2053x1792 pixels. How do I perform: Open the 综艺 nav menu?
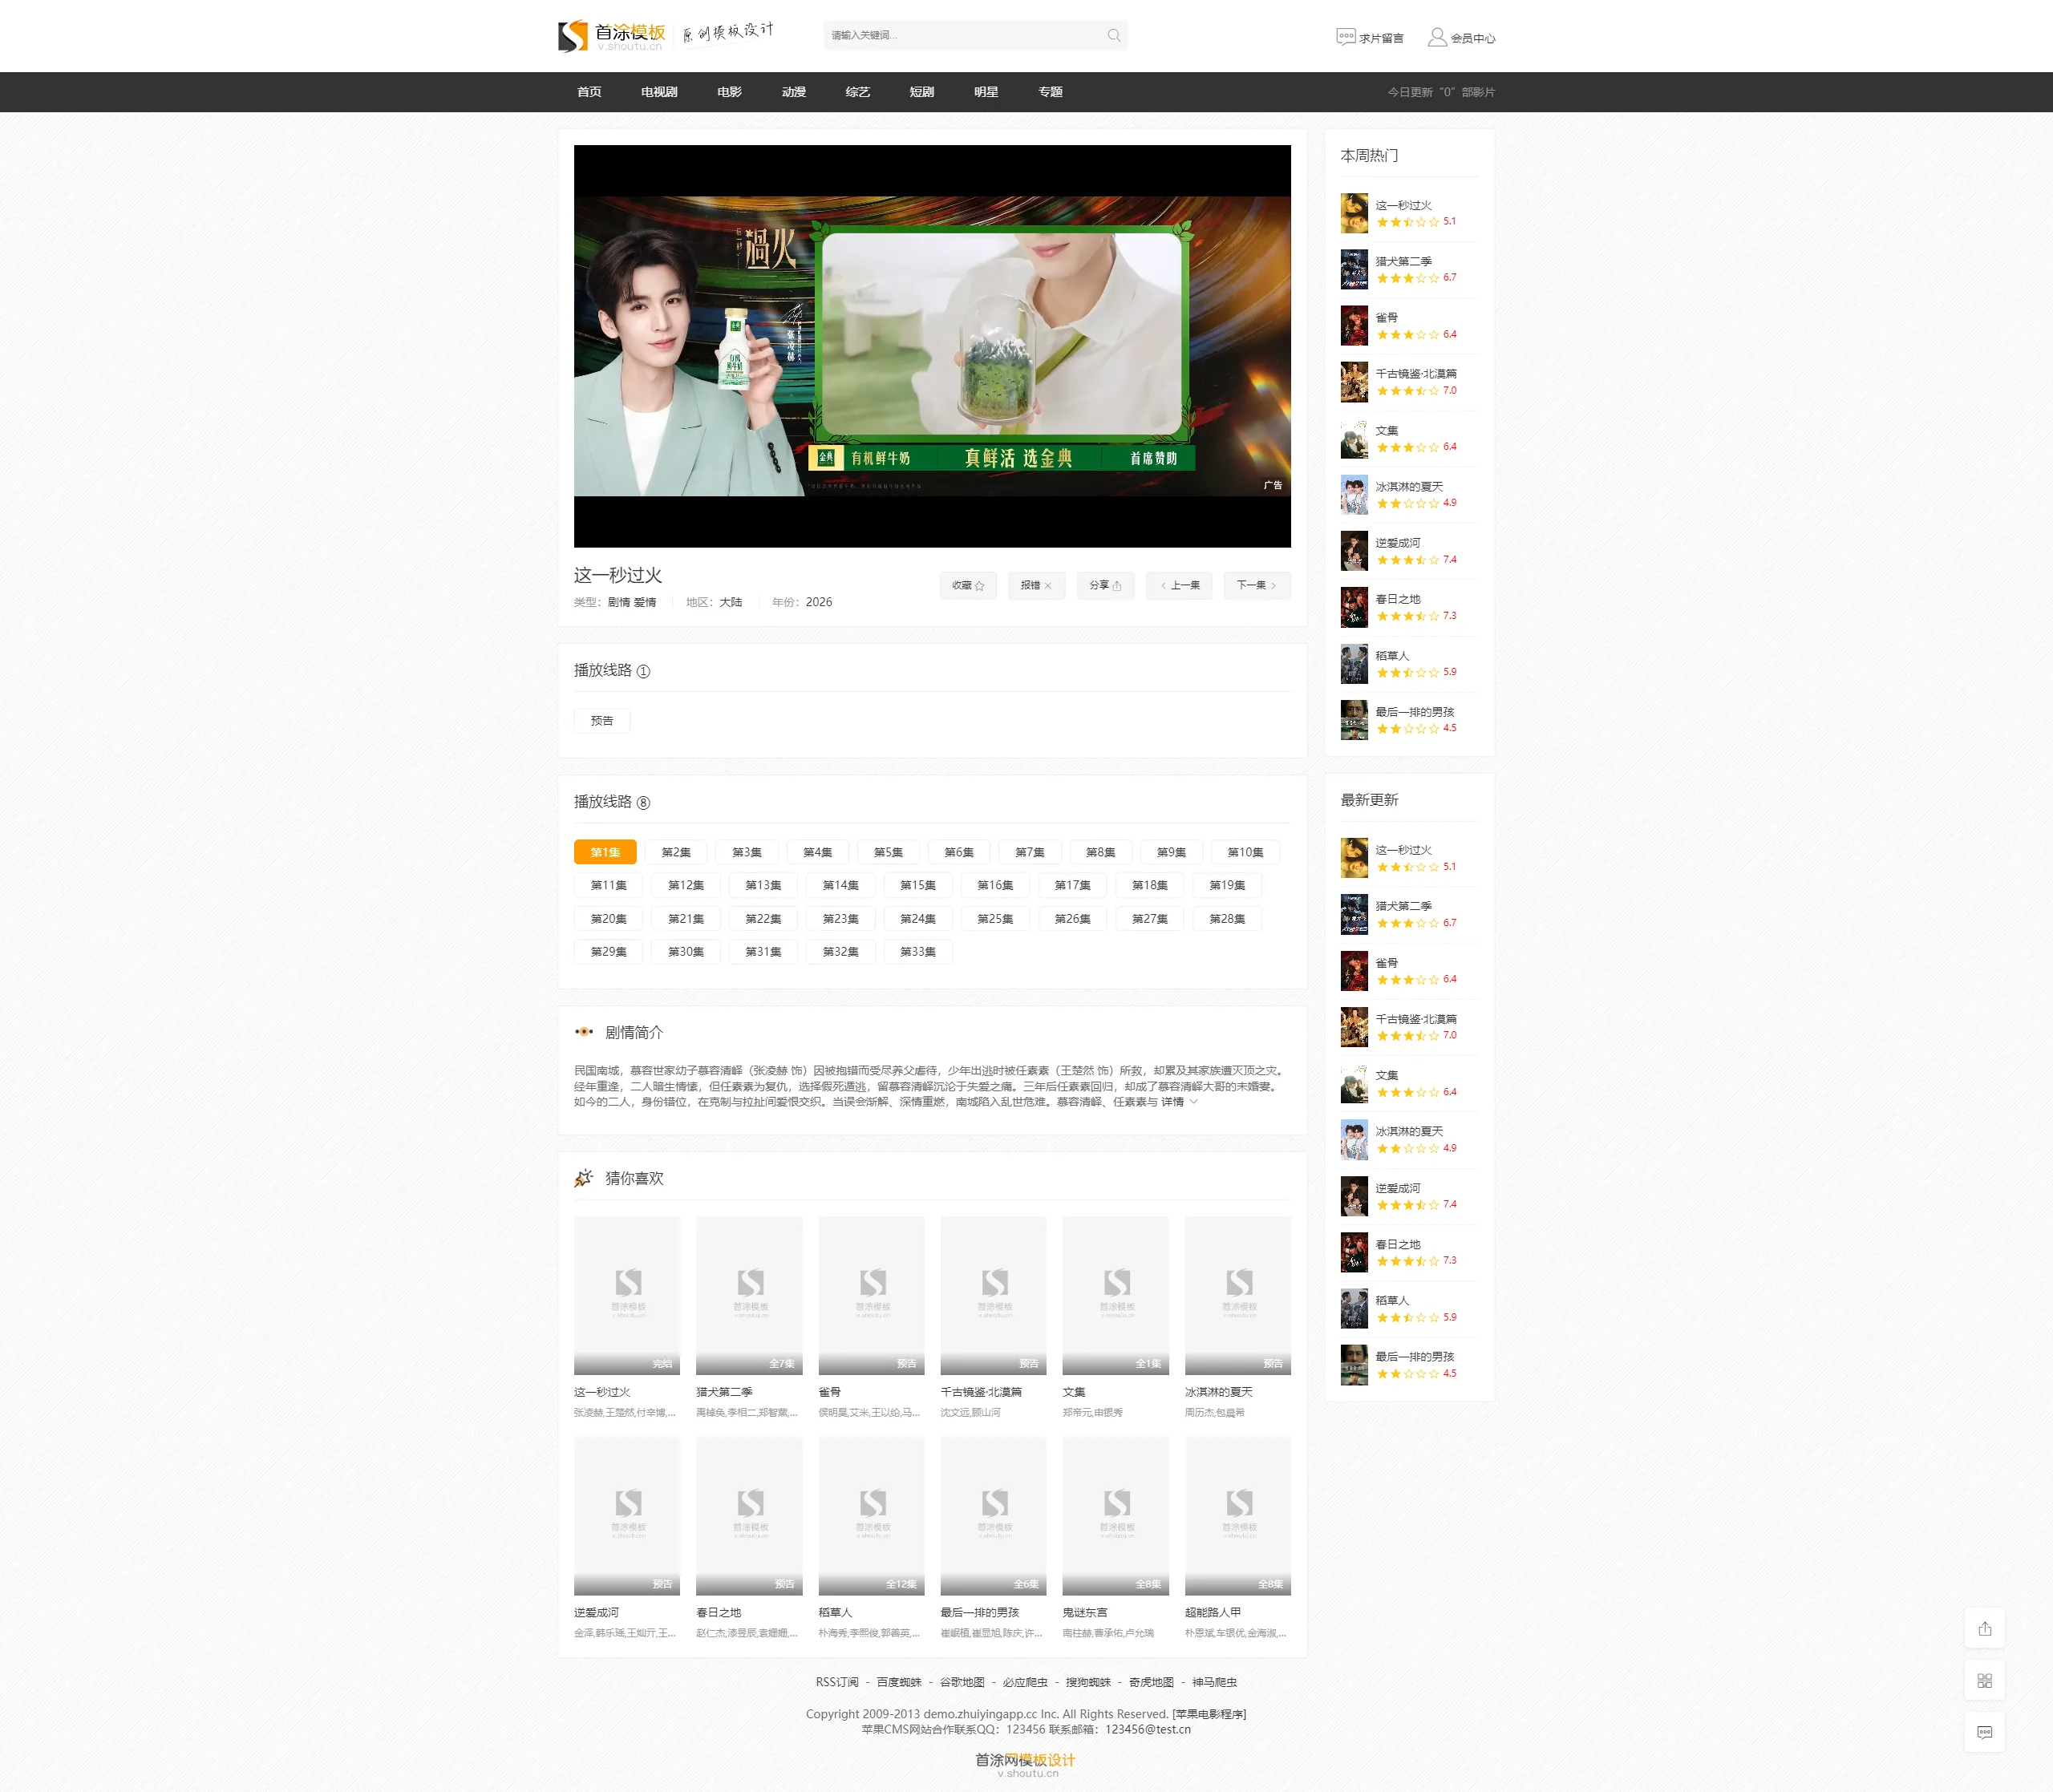pyautogui.click(x=857, y=92)
